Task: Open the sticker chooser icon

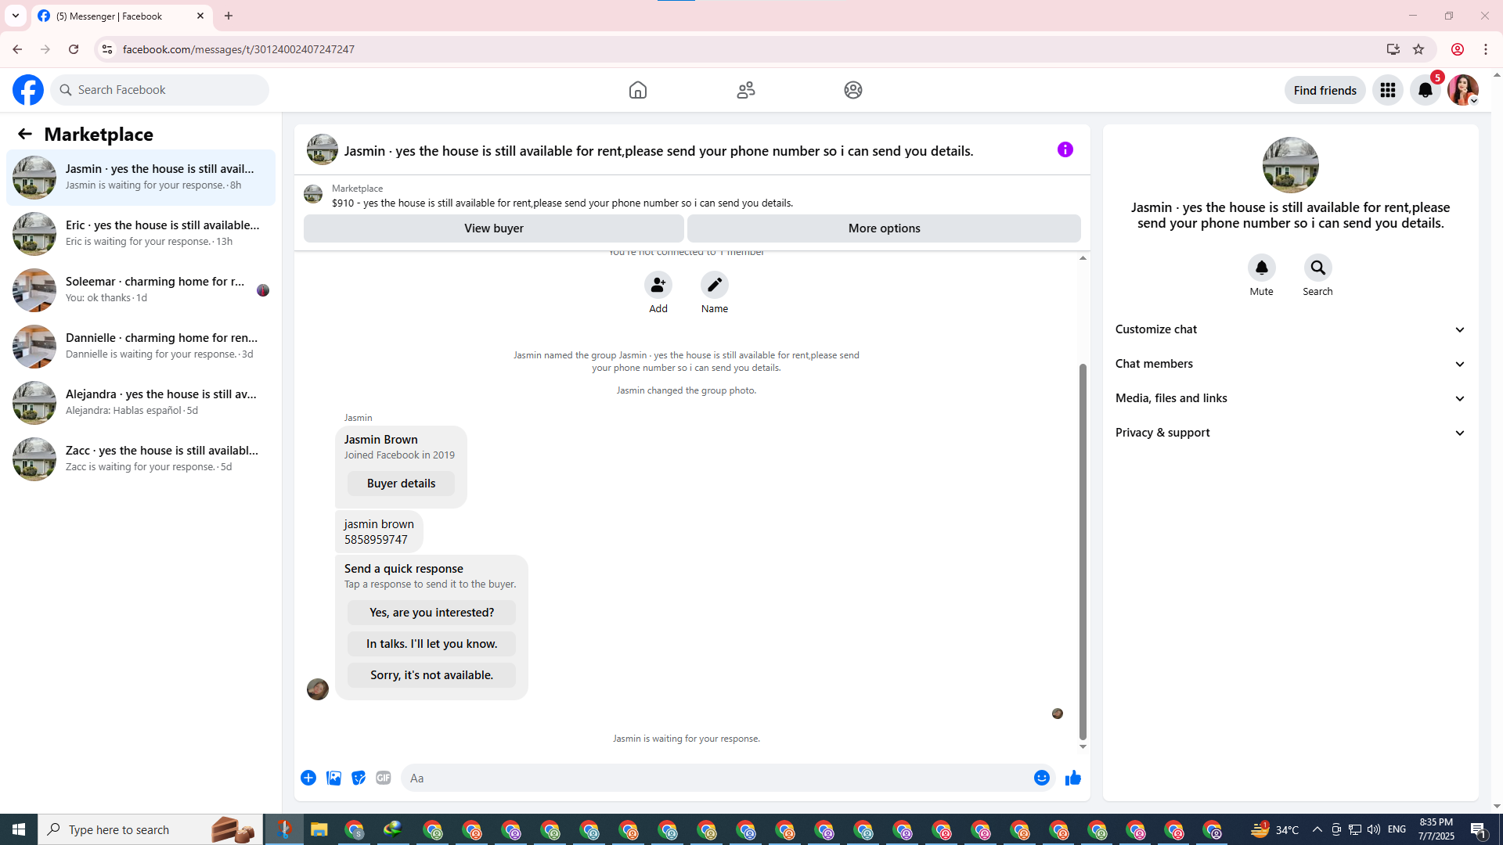Action: pyautogui.click(x=359, y=778)
